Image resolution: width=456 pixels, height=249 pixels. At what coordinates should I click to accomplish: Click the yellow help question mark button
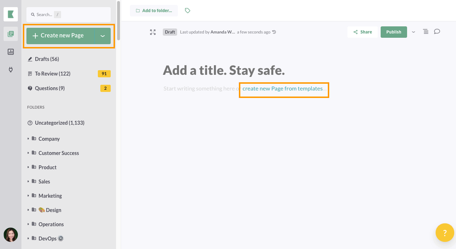[x=445, y=233]
